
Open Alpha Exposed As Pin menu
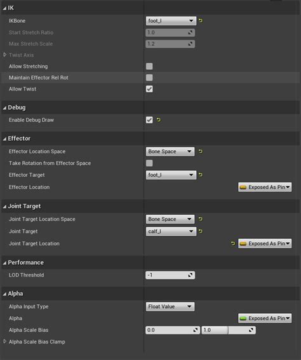(x=265, y=318)
